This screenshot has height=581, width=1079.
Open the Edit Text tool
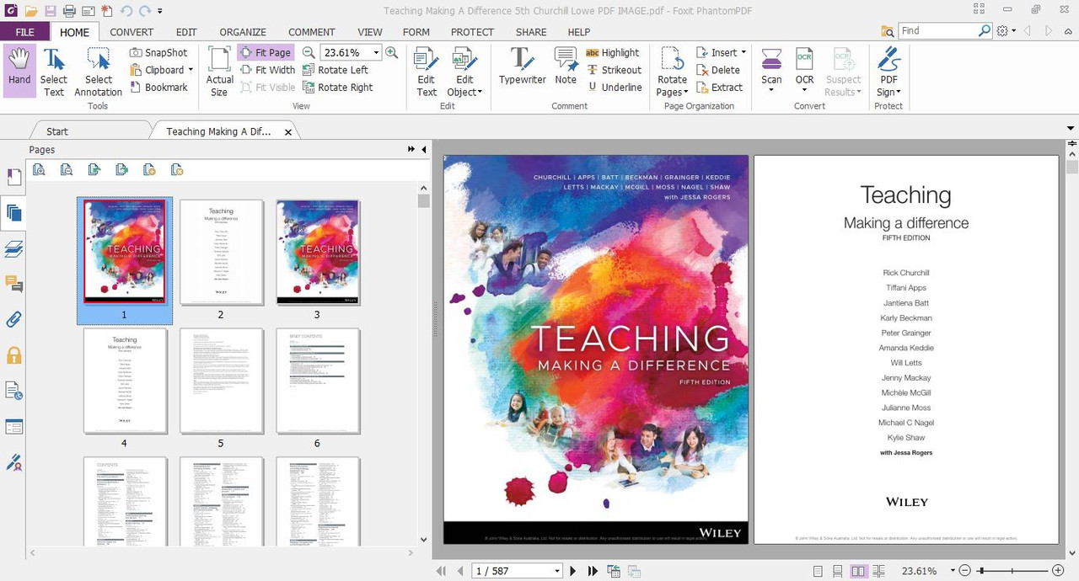(x=427, y=71)
